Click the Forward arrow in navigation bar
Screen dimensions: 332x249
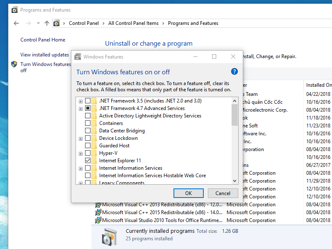28,23
